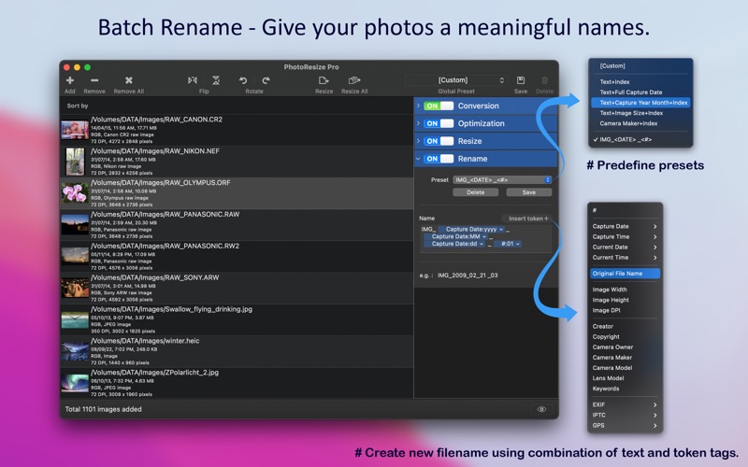Open the Rename Preset IMG_<DATE>_<#> dropdown
Screen dimensions: 748x467
502,179
